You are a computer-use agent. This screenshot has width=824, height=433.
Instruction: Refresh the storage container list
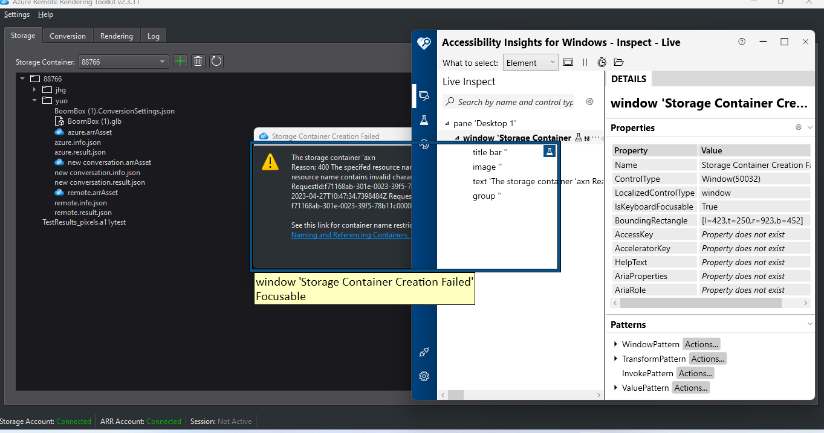pyautogui.click(x=216, y=61)
